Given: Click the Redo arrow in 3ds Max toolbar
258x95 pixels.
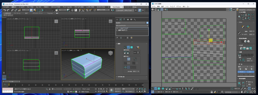Looking at the screenshot, I should [x=8, y=10].
